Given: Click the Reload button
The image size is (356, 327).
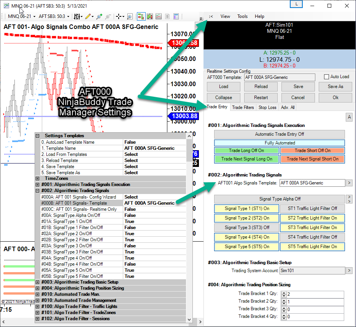Looking at the screenshot, I should click(261, 87).
